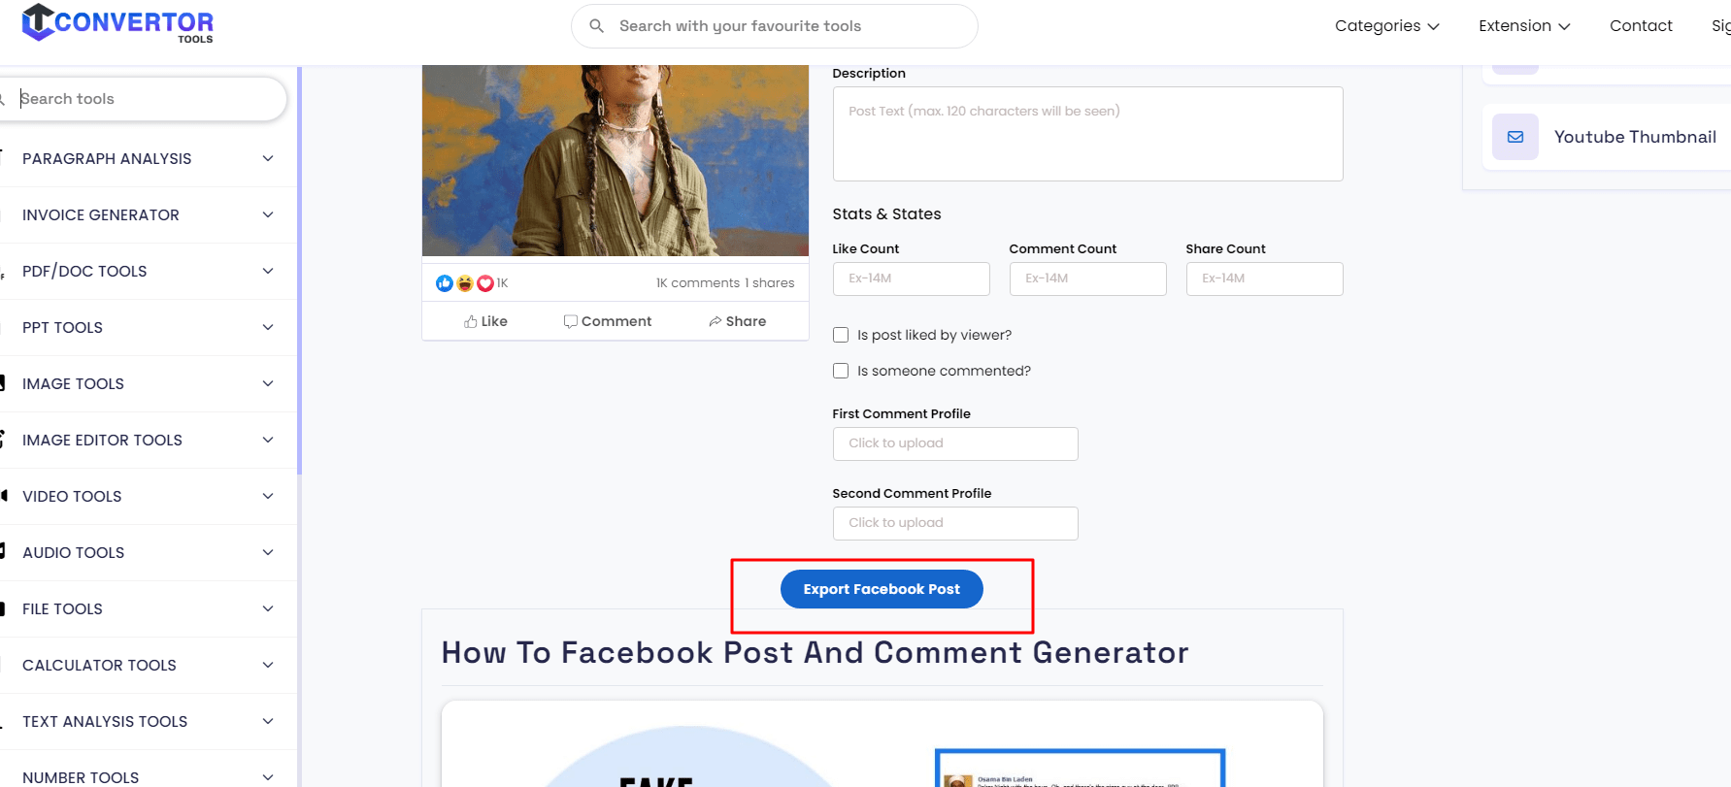Click the Export Facebook Post button
Viewport: 1731px width, 787px height.
click(x=882, y=588)
